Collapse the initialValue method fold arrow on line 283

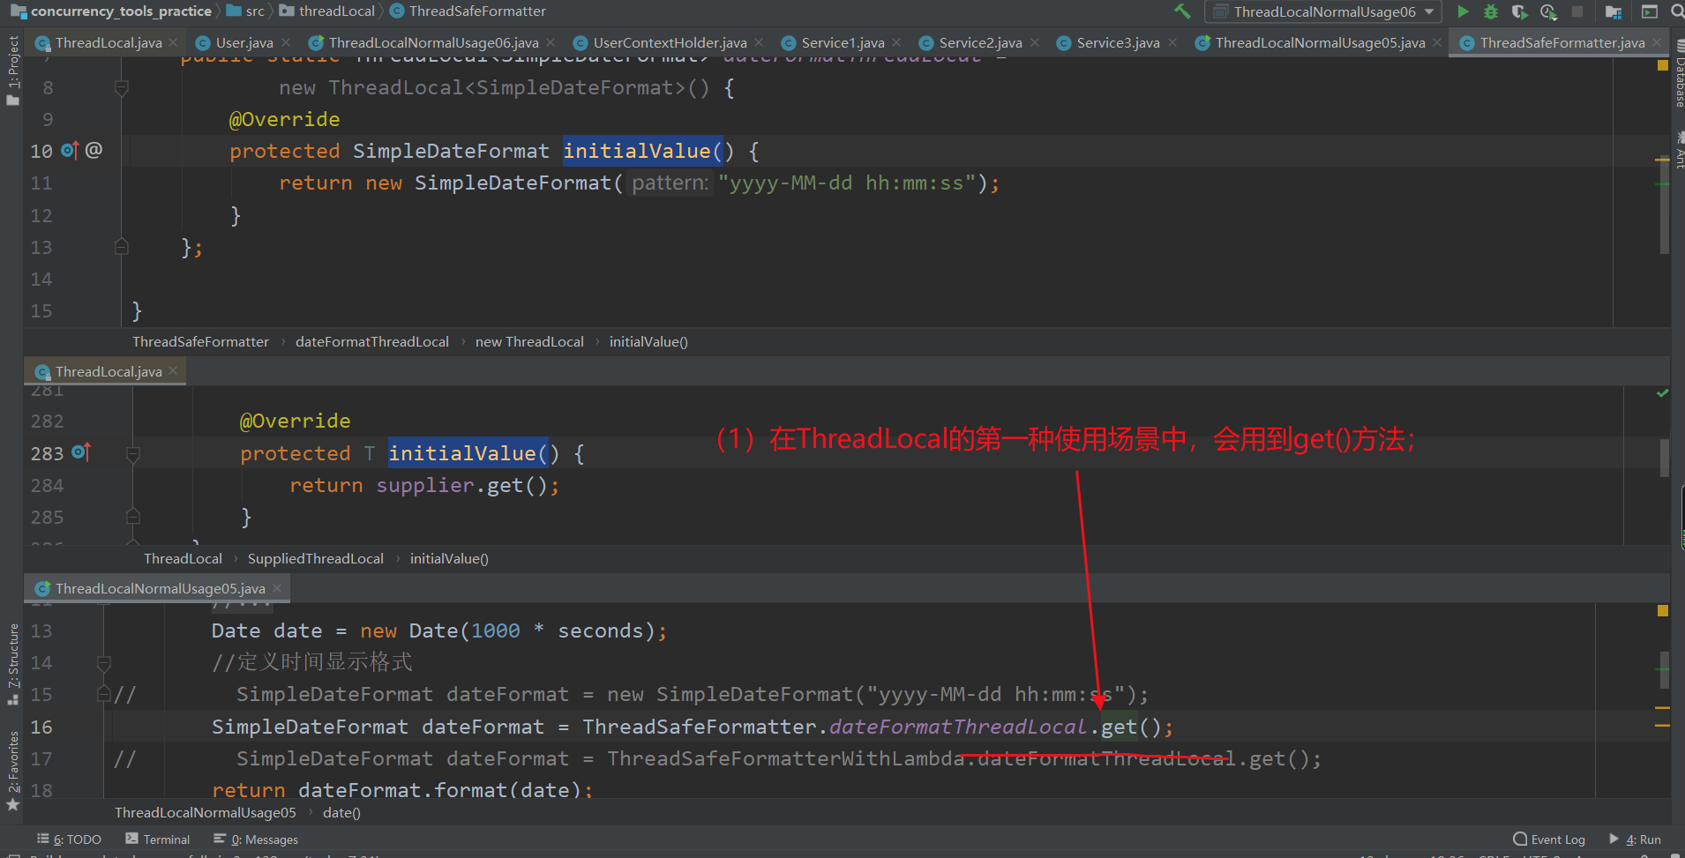tap(133, 454)
